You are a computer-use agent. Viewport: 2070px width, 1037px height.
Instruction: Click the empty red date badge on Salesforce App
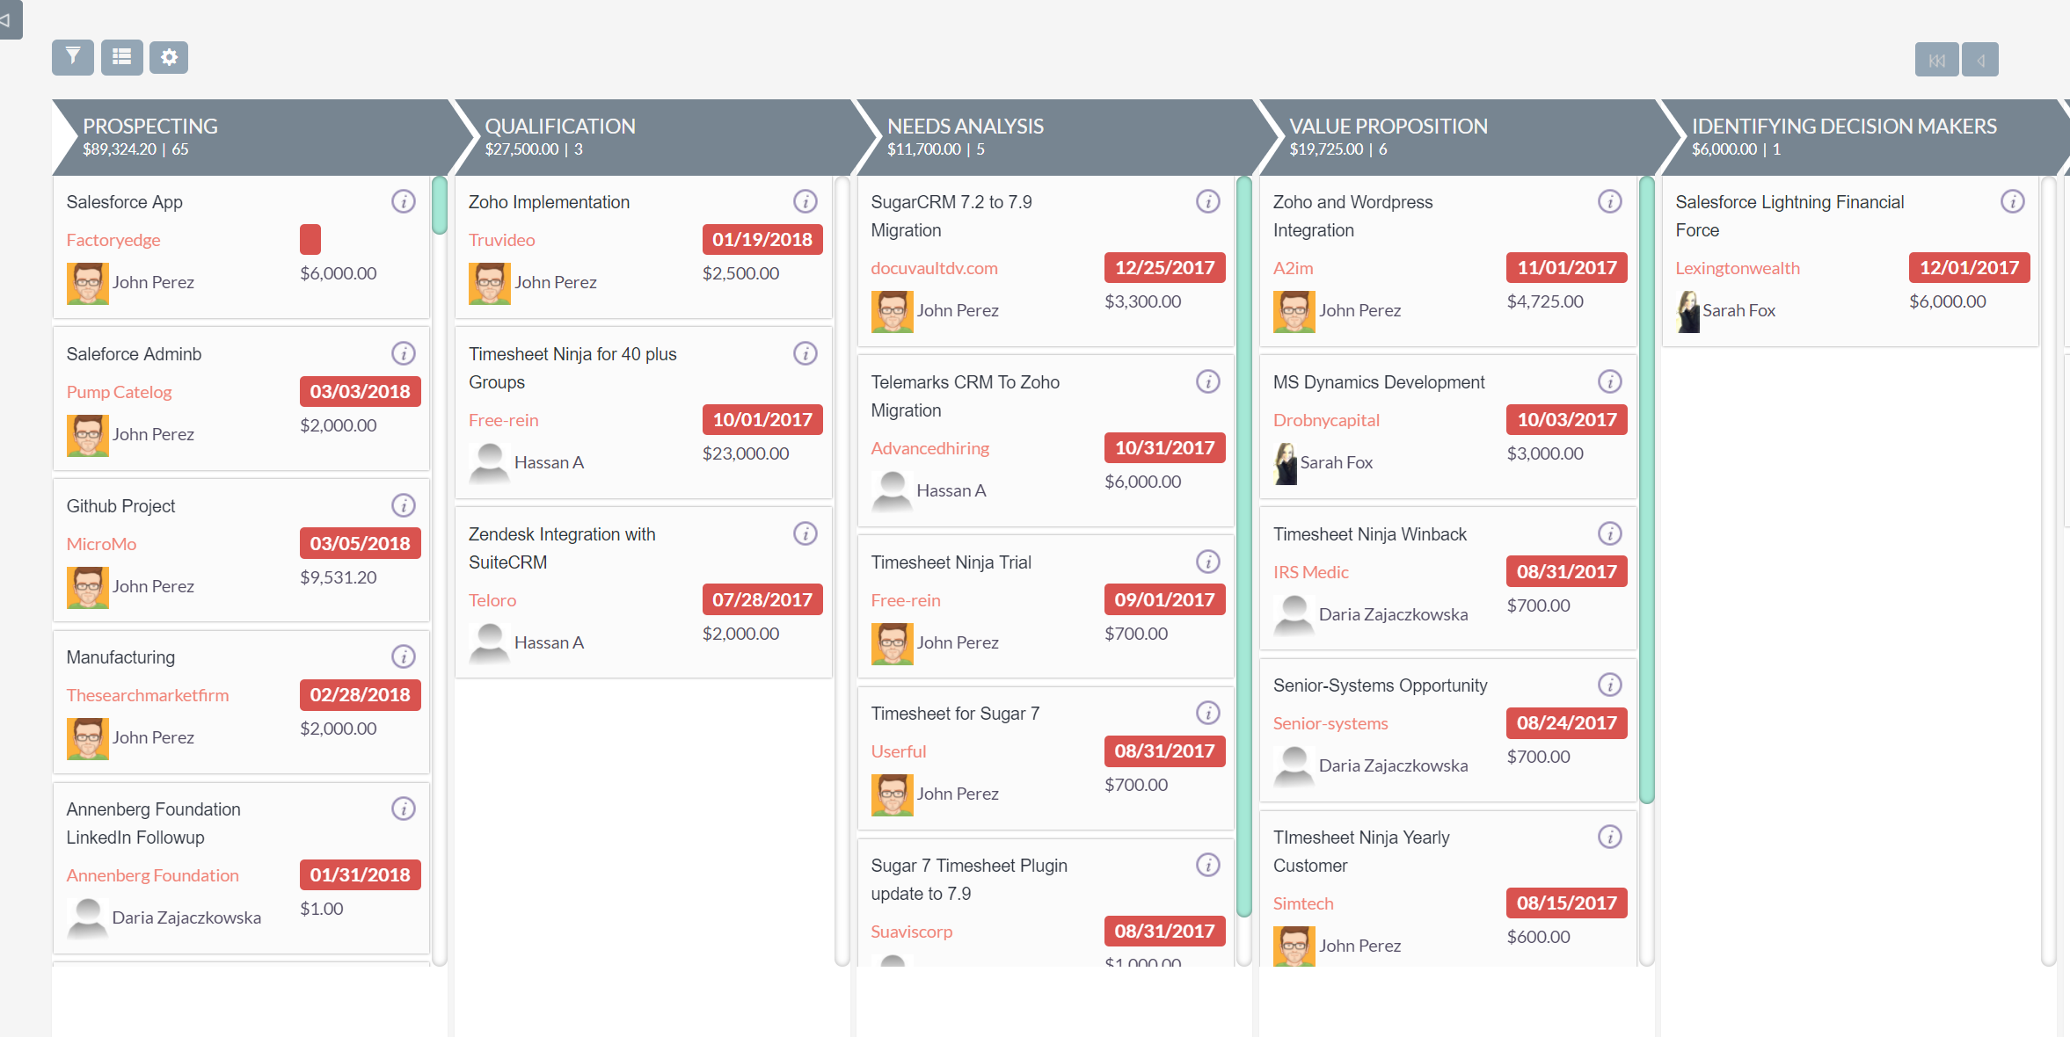310,239
